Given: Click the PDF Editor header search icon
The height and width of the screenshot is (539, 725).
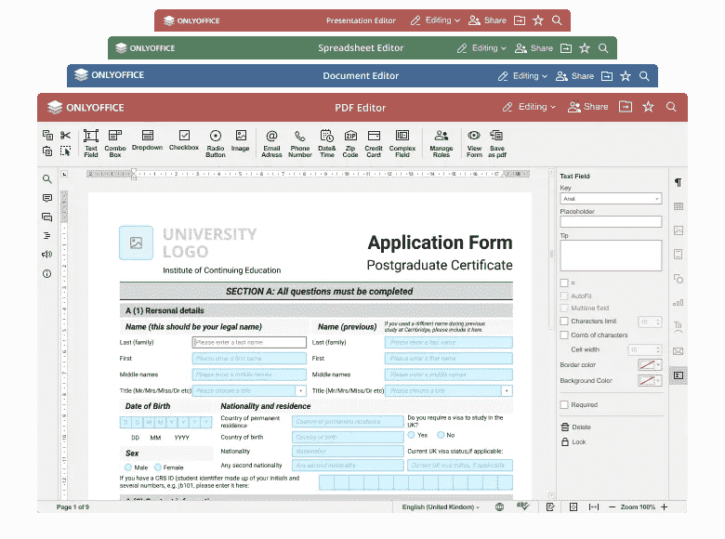Looking at the screenshot, I should (x=671, y=107).
